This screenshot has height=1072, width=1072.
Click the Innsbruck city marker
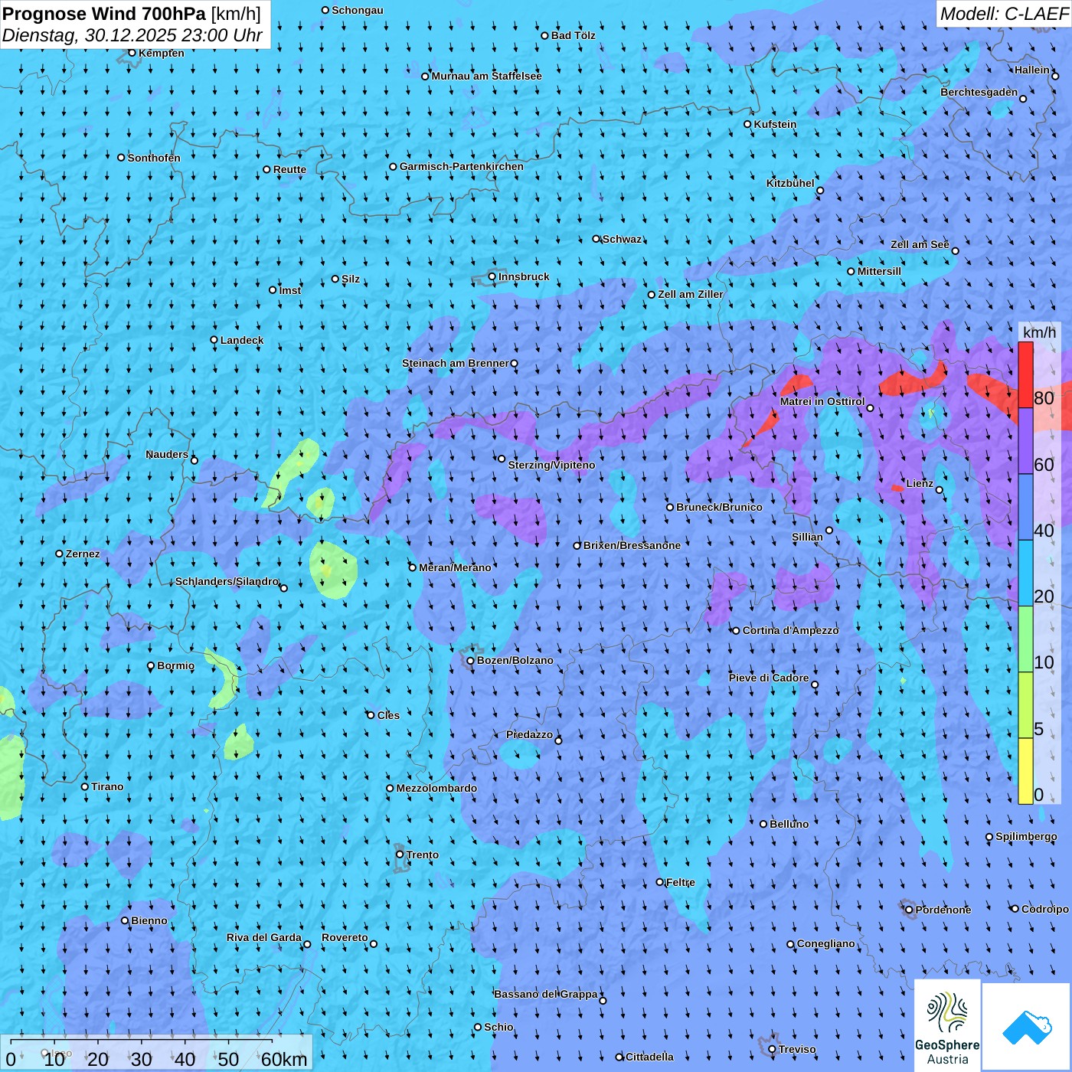(x=492, y=277)
